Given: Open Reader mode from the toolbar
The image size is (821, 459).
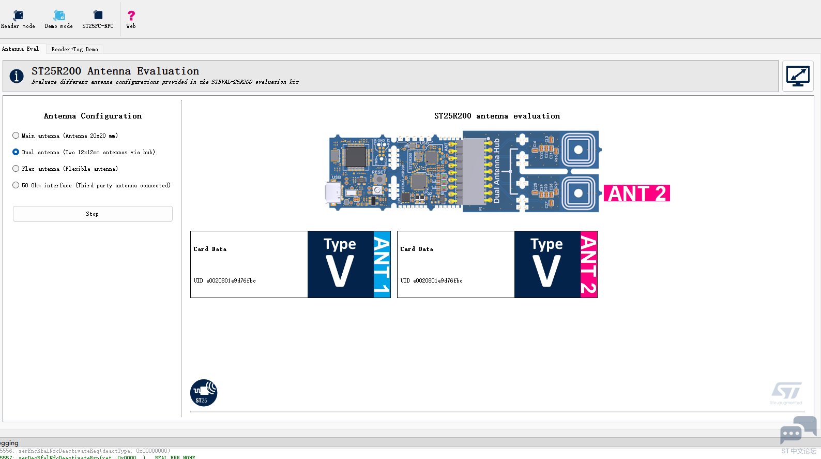Looking at the screenshot, I should coord(18,19).
